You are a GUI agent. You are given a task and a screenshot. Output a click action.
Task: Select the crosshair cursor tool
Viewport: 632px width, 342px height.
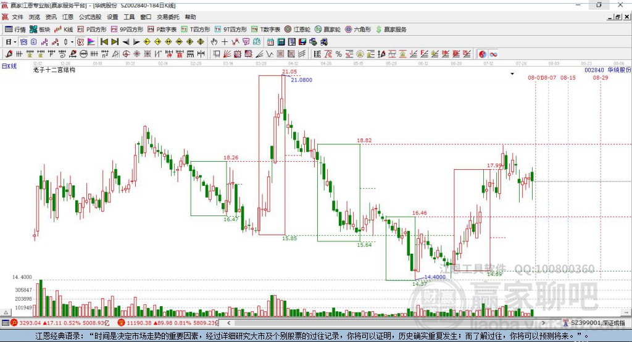coord(225,42)
